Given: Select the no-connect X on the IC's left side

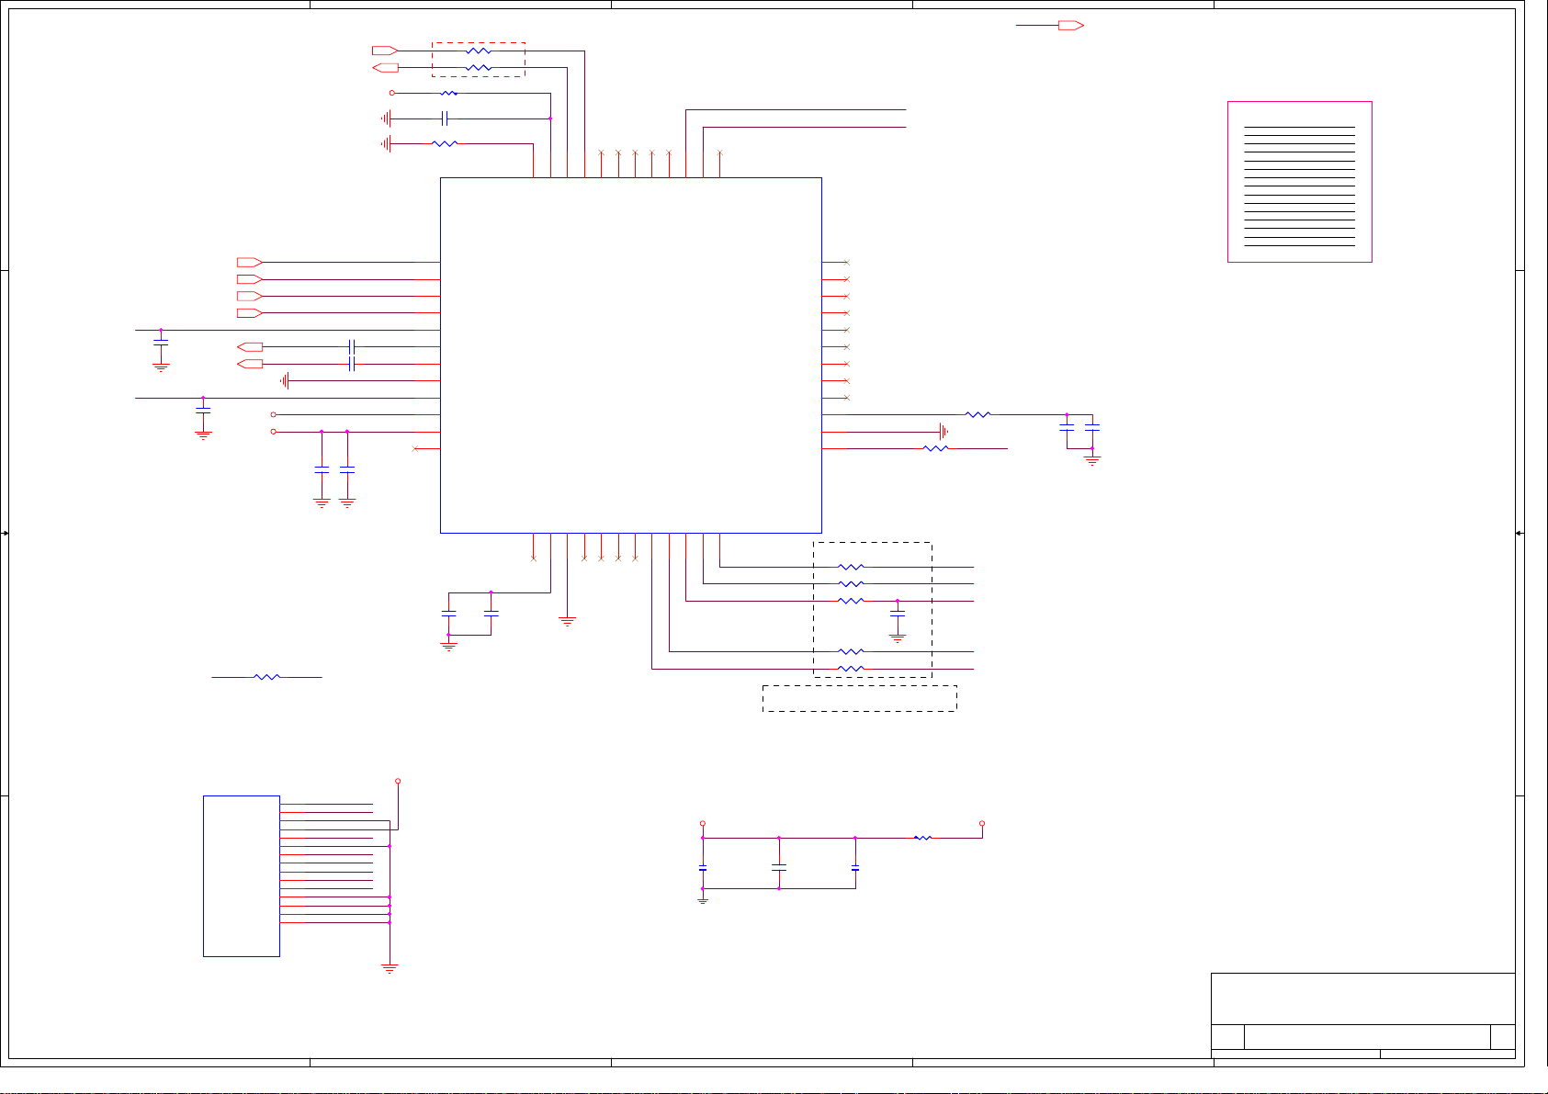Looking at the screenshot, I should point(415,448).
